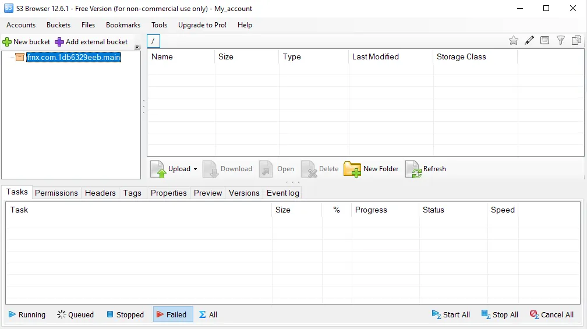The width and height of the screenshot is (587, 329).
Task: Filter tasks by Queued
Action: pyautogui.click(x=76, y=315)
